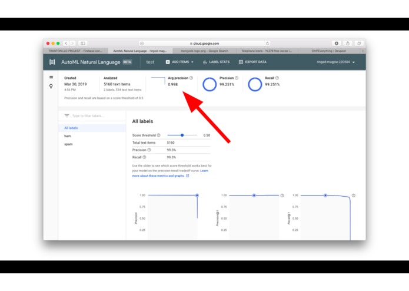This screenshot has height=291, width=409.
Task: Open the models lightbulb icon in sidebar
Action: coord(51,86)
